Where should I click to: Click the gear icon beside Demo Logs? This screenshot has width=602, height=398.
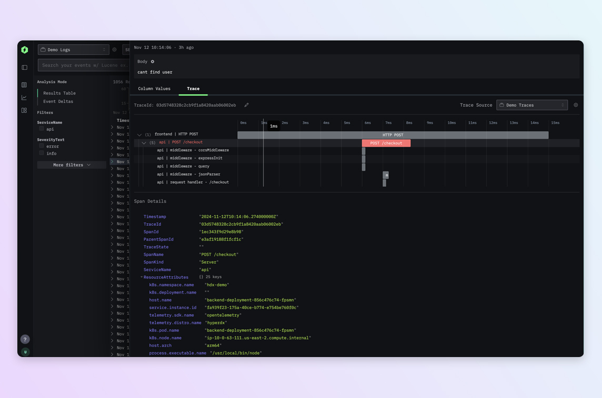coord(115,50)
